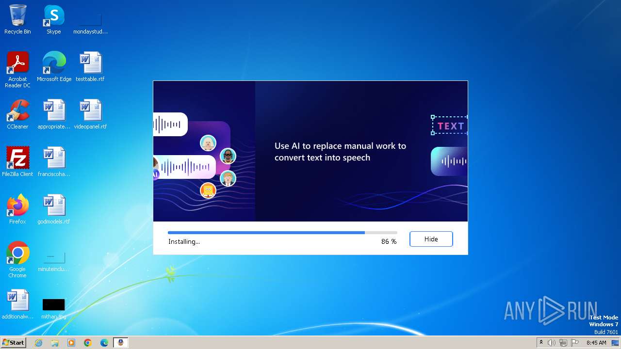Select godmodels.rtf document
The image size is (621, 349).
[x=54, y=209]
